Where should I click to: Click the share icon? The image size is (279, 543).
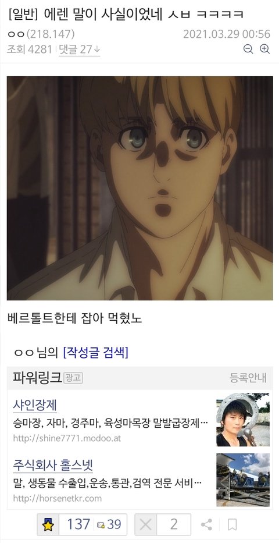click(x=206, y=524)
